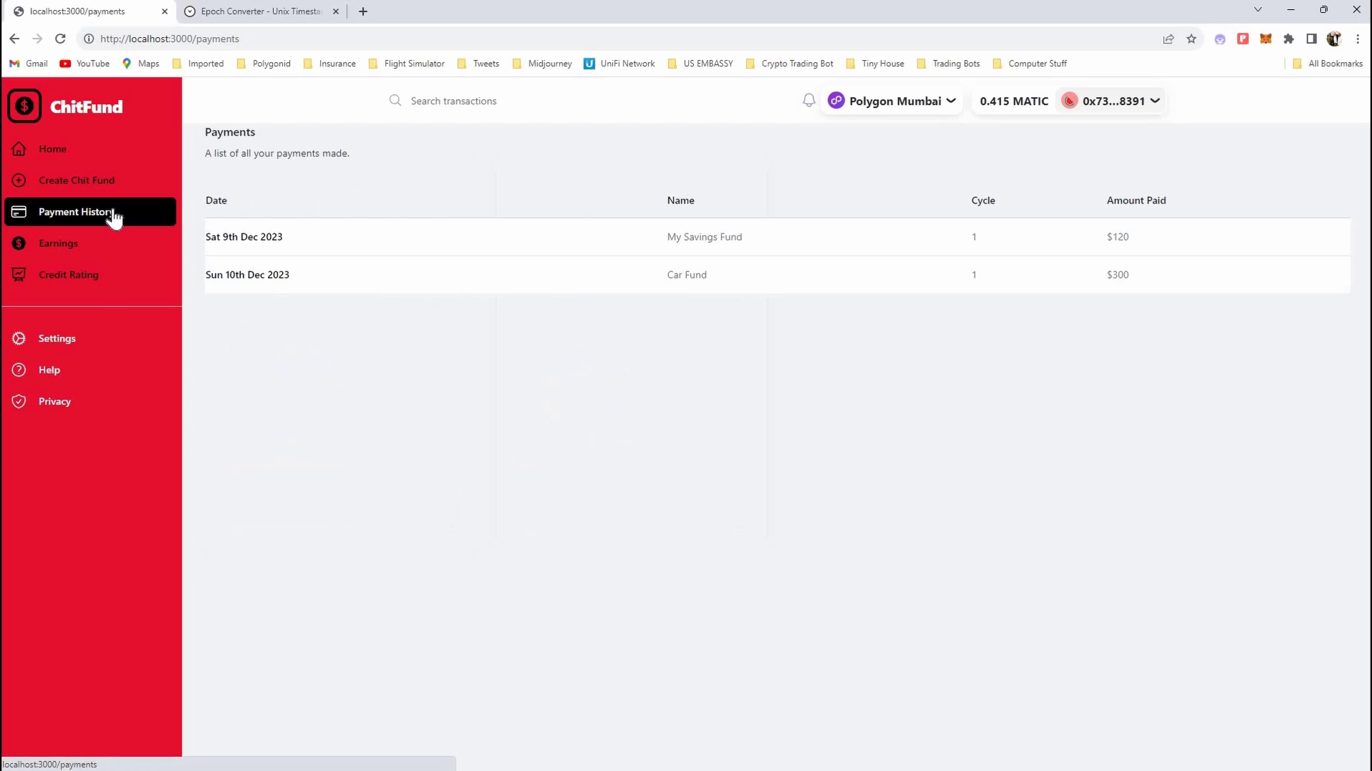
Task: Go to Home in sidebar
Action: [52, 149]
